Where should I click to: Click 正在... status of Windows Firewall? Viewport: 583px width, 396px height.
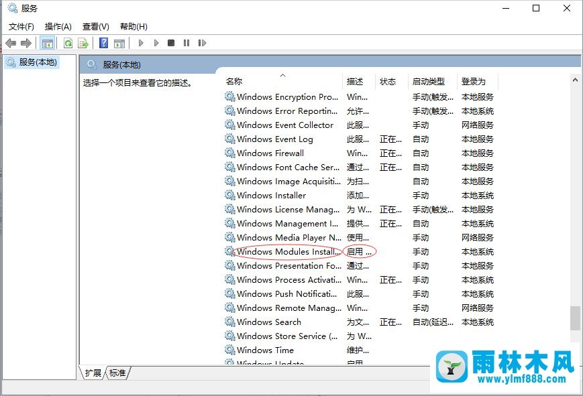(390, 153)
